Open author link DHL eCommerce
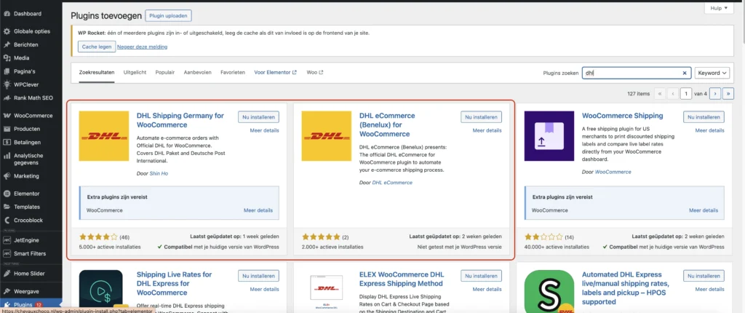The image size is (745, 313). point(392,183)
